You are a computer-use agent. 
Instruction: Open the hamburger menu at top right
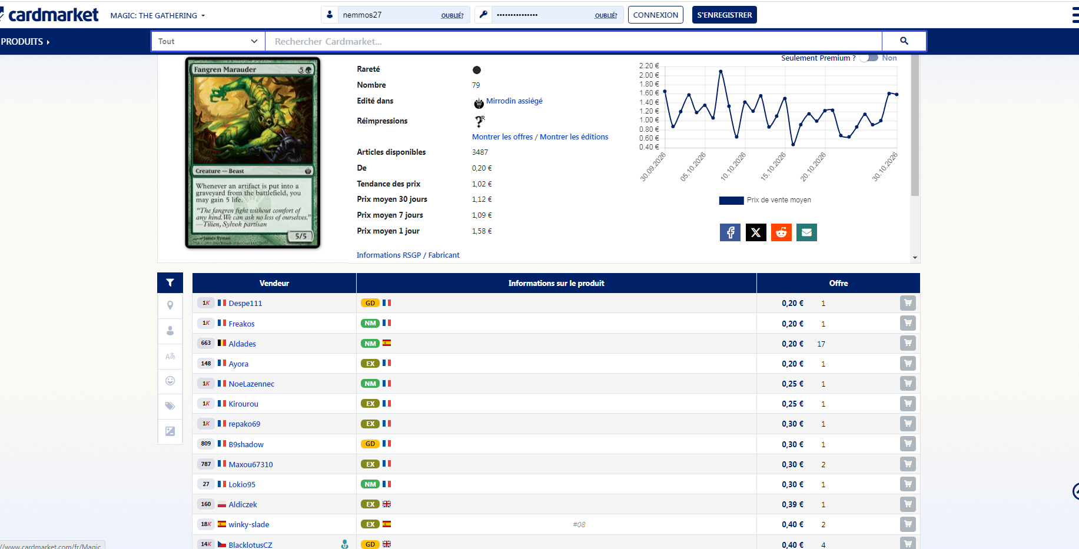click(1075, 15)
